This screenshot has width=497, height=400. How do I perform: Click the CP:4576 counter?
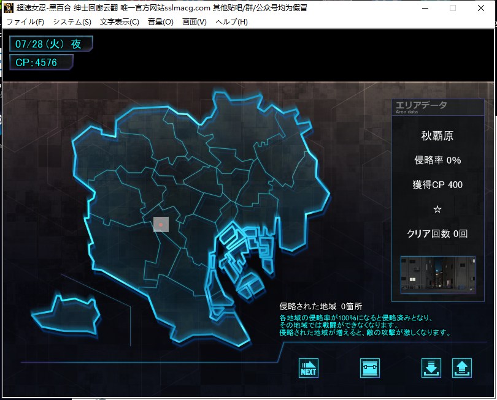pos(41,62)
